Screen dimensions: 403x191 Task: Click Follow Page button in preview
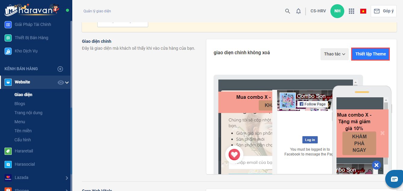(312, 104)
